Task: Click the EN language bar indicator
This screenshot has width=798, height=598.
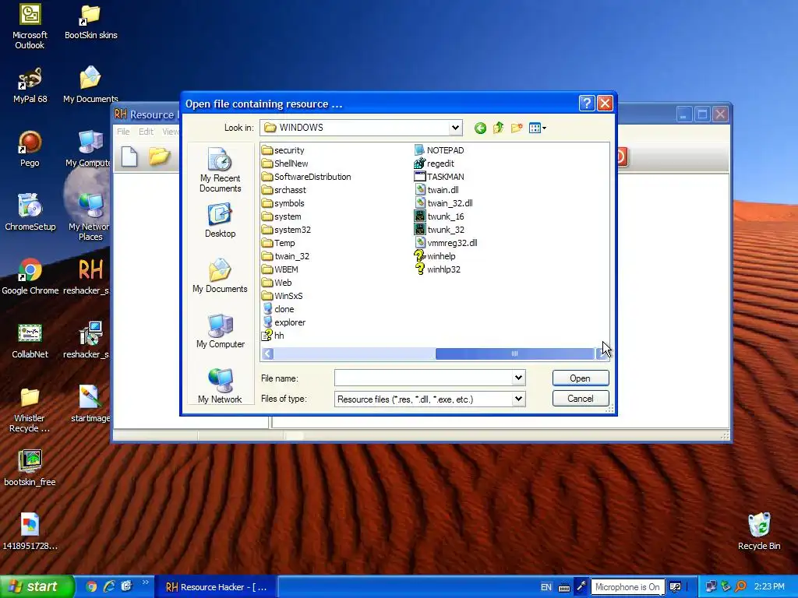Action: pyautogui.click(x=546, y=587)
